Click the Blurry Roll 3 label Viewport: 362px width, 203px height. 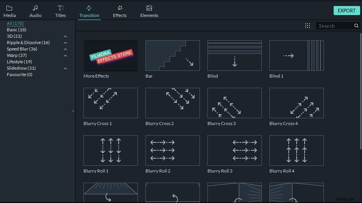(x=220, y=171)
